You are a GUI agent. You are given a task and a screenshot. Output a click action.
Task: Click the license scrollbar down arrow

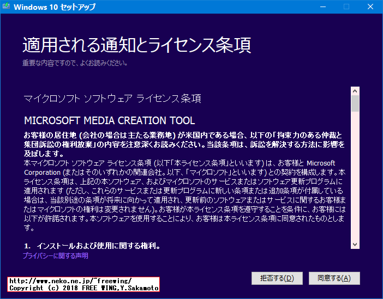click(355, 245)
